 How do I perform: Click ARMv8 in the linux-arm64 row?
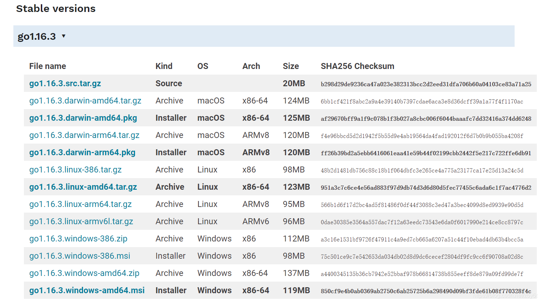pos(256,204)
